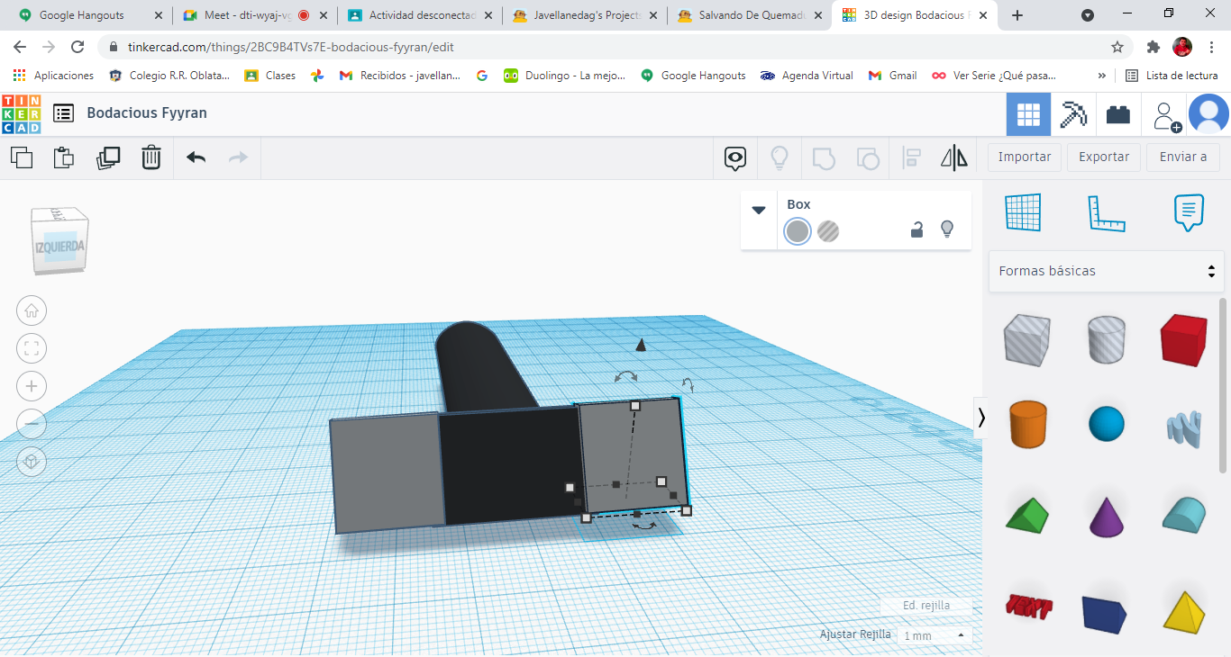Click the Importar button
This screenshot has height=657, width=1231.
1025,157
